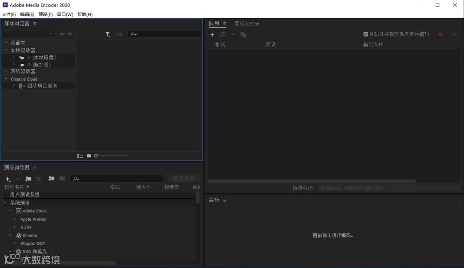Toggle the Media Browser ingest eye icon
The image size is (464, 268).
coord(119,34)
